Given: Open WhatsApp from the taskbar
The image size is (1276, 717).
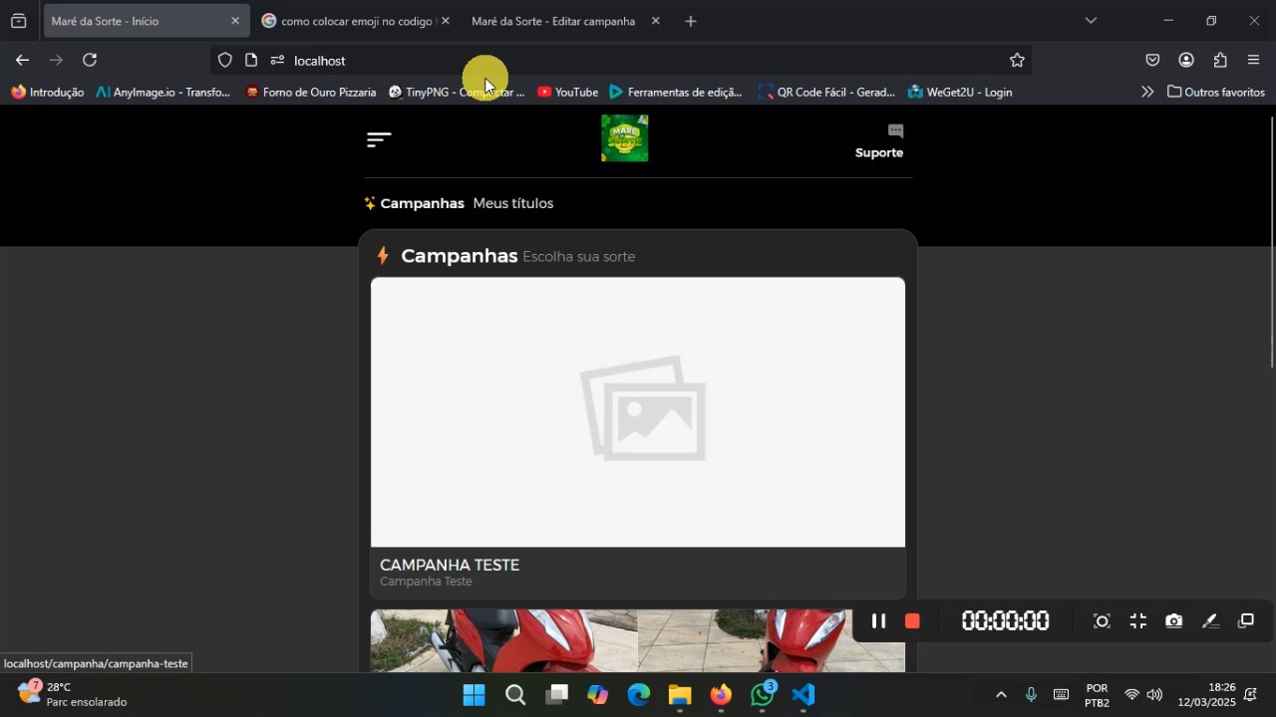Looking at the screenshot, I should (x=764, y=695).
